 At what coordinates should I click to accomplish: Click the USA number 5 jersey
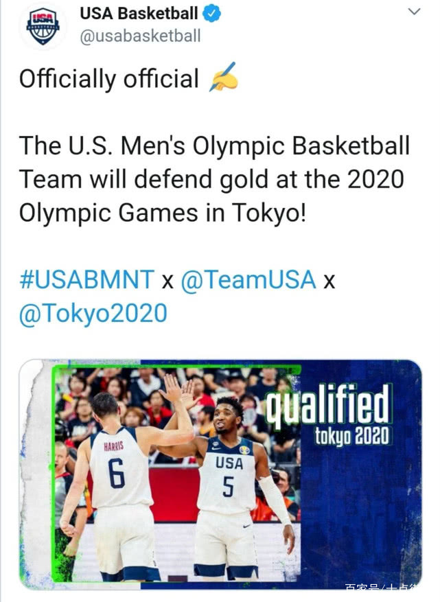pyautogui.click(x=228, y=475)
